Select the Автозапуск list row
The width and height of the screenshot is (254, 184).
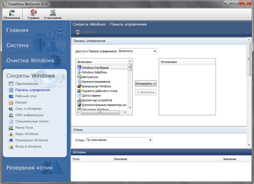pyautogui.click(x=102, y=77)
